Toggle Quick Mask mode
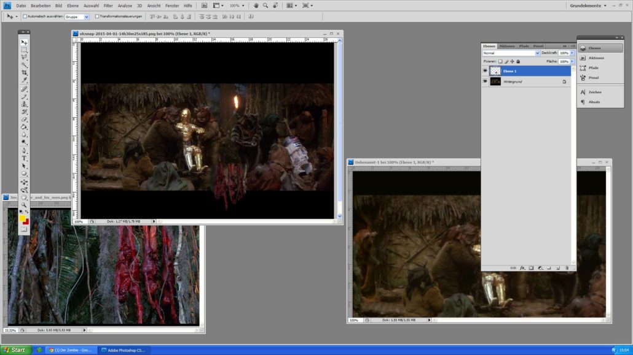Image resolution: width=633 pixels, height=355 pixels. (24, 229)
